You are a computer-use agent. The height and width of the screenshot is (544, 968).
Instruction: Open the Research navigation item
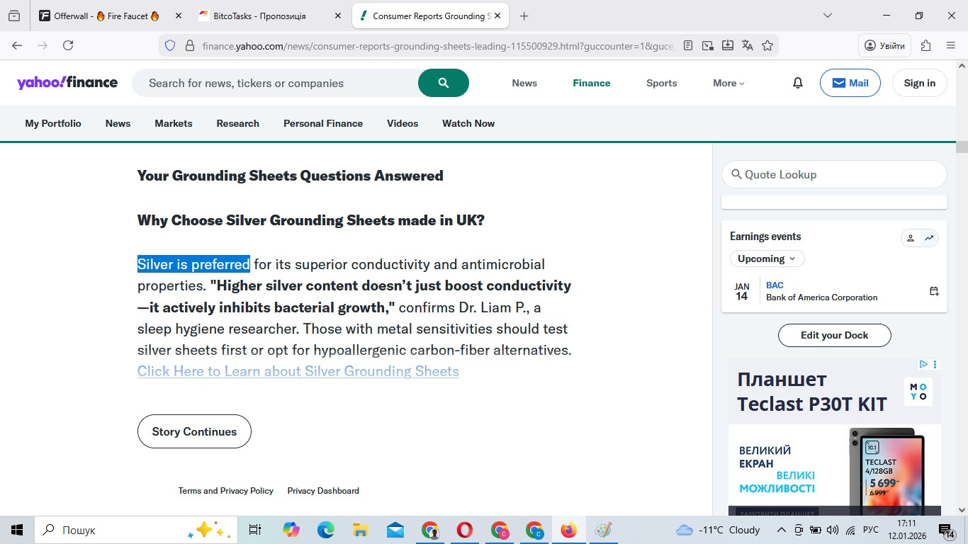click(x=238, y=123)
